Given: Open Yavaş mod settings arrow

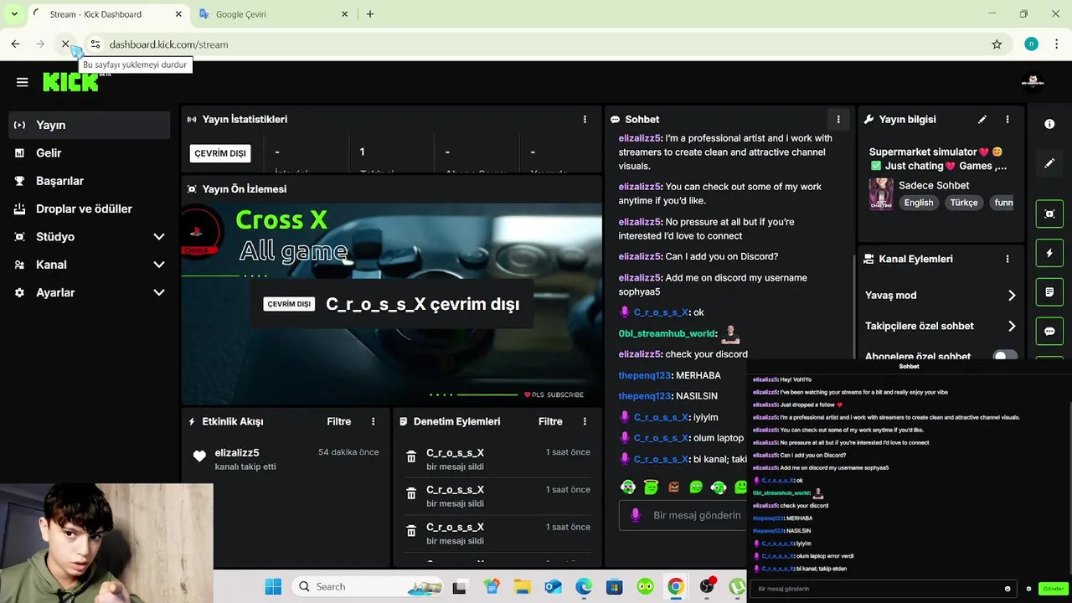Looking at the screenshot, I should tap(1012, 296).
